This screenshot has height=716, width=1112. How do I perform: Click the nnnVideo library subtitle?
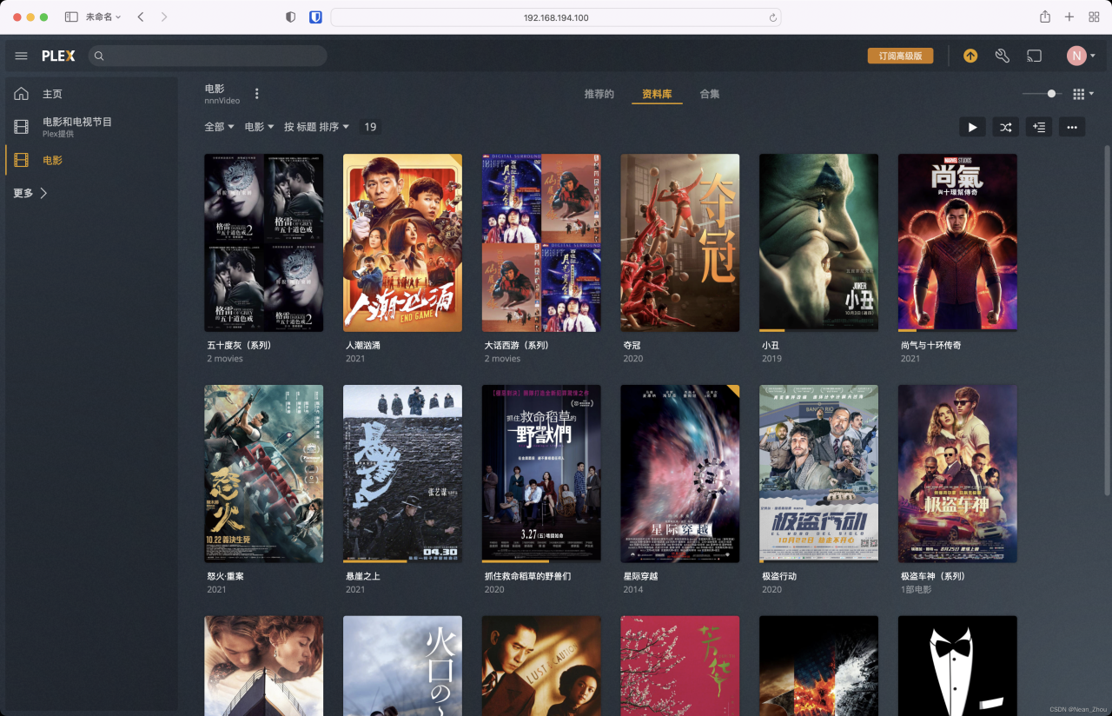(222, 101)
